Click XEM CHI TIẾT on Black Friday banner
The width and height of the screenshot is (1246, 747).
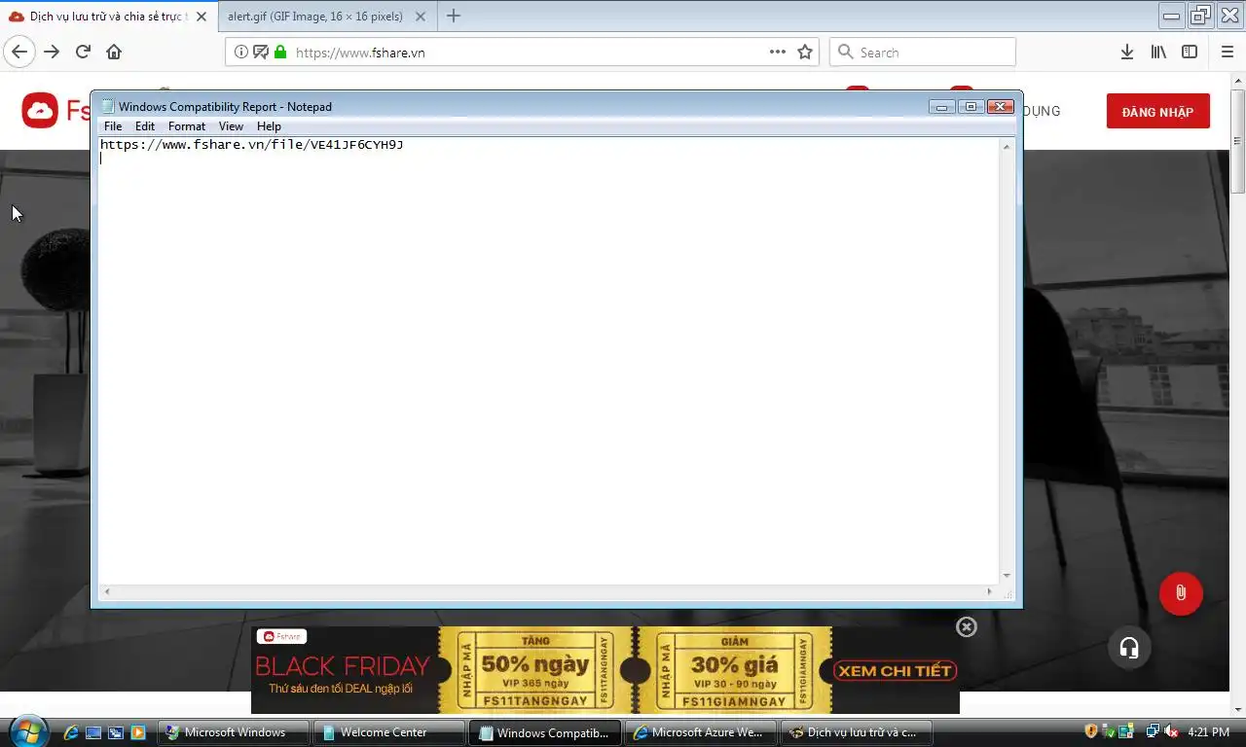tap(896, 671)
